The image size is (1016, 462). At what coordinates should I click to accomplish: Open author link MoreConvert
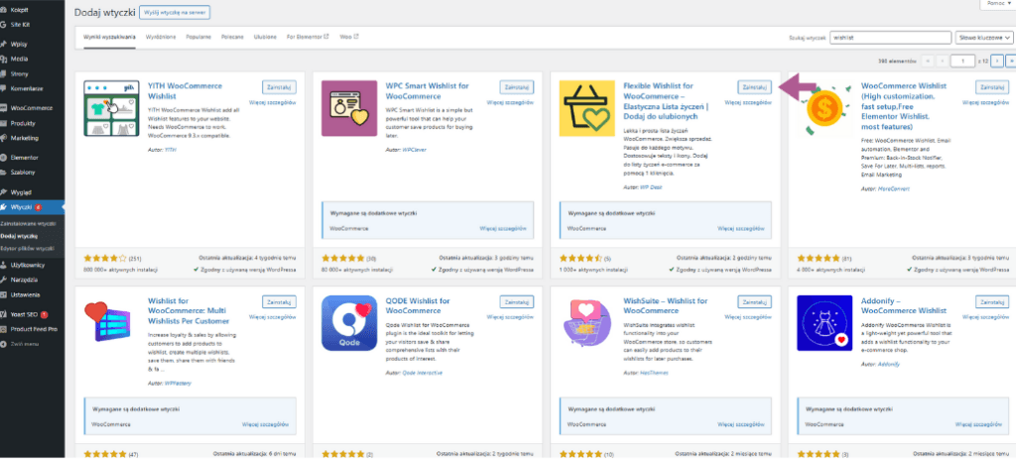coord(894,189)
